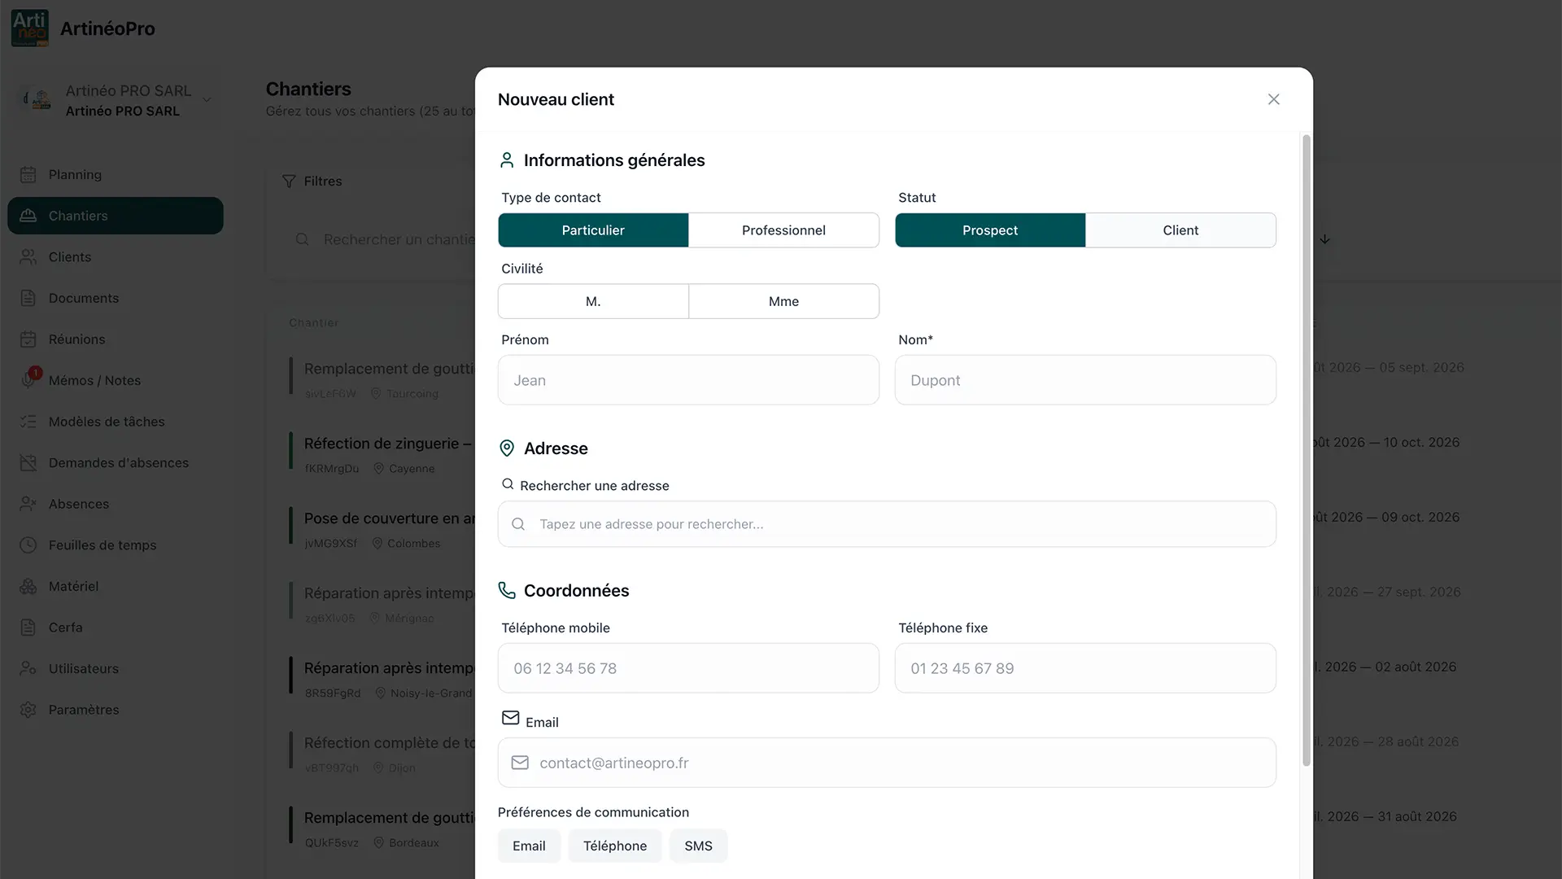Open the Réfection de zinguerie chantier row
The width and height of the screenshot is (1562, 879).
382,454
